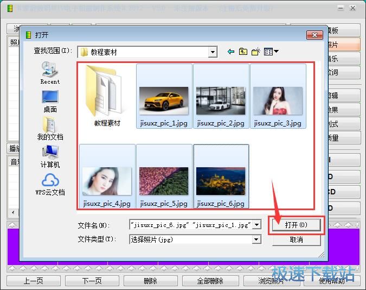This screenshot has height=290, width=366.
Task: Select jisuxz_pic_1.jpg yellow car thumbnail
Action: tap(164, 96)
